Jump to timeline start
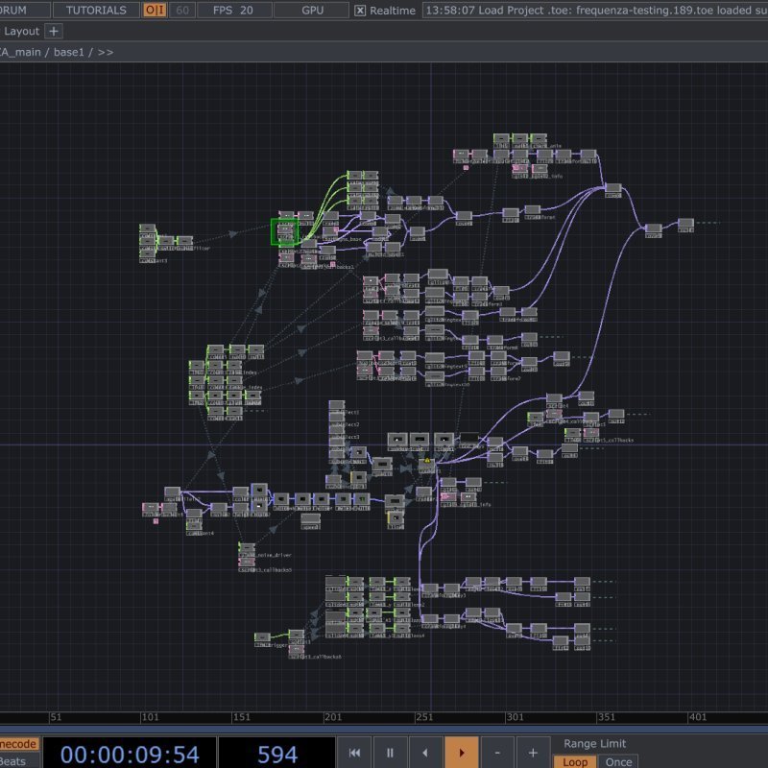The image size is (768, 768). pos(354,753)
